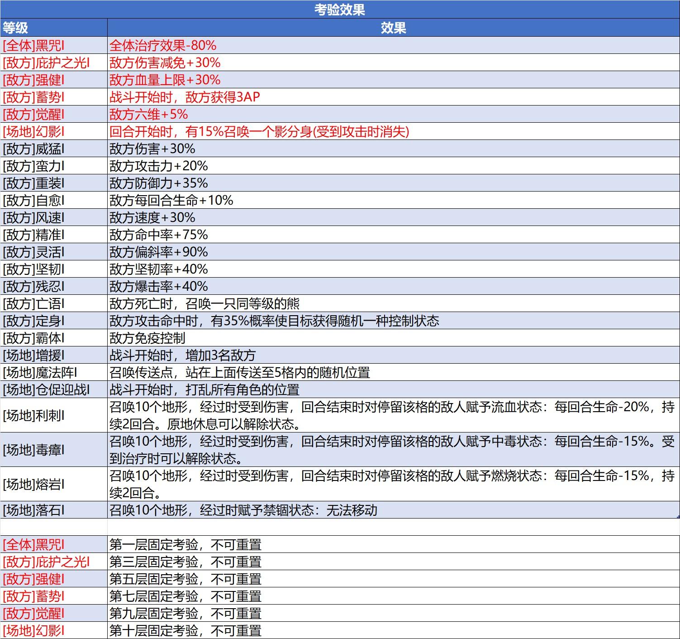Image resolution: width=680 pixels, height=639 pixels.
Task: Select the red [全体]黑咒I cell in the top table
Action: click(x=54, y=45)
